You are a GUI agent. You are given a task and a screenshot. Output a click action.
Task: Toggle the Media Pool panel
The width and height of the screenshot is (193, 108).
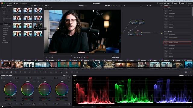(x=24, y=3)
